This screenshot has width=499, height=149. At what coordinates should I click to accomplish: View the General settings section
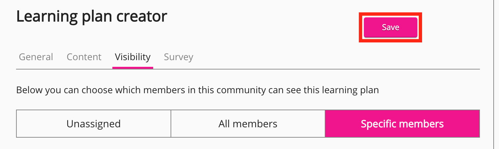pyautogui.click(x=36, y=57)
